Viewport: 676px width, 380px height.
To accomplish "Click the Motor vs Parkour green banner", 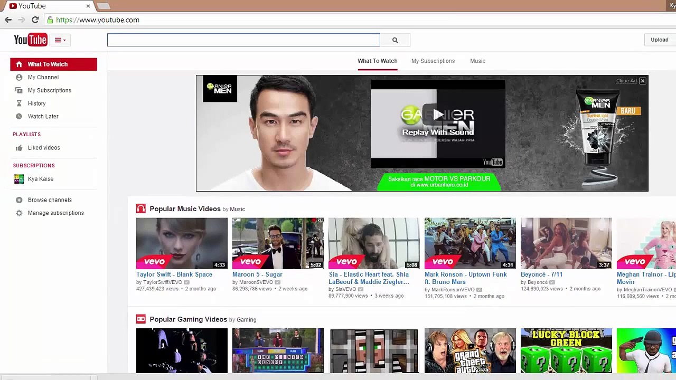I will pyautogui.click(x=439, y=182).
